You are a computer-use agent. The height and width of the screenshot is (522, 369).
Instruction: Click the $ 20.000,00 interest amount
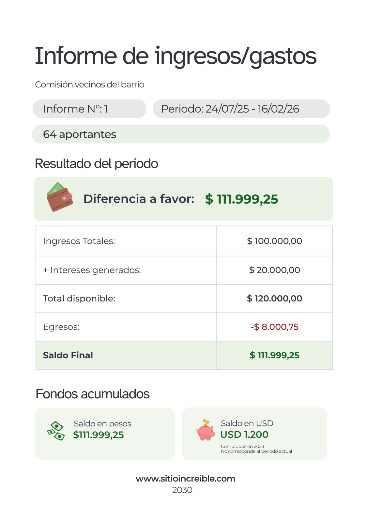274,270
